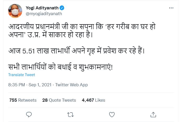Click the Sep 1, 2021 date
Image resolution: width=180 pixels, height=122 pixels.
(x=40, y=85)
